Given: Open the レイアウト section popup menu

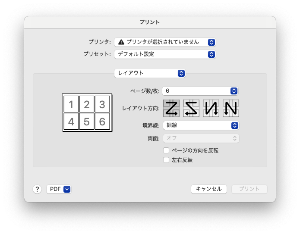Looking at the screenshot, I should click(150, 73).
